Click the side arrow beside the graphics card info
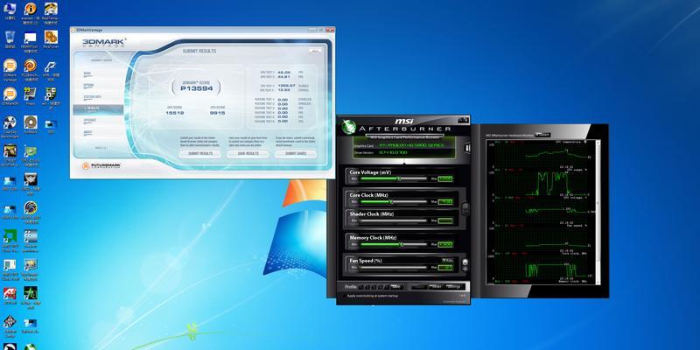700x350 pixels. (x=467, y=148)
